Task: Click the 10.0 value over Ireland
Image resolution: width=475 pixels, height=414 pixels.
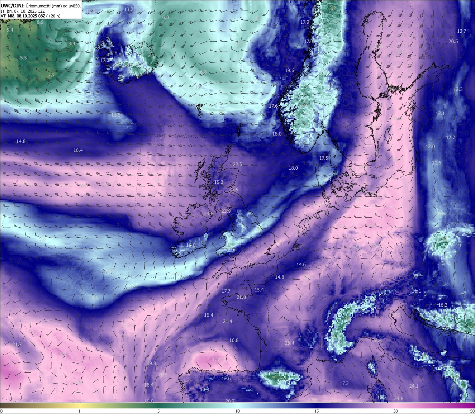Action: click(x=190, y=245)
